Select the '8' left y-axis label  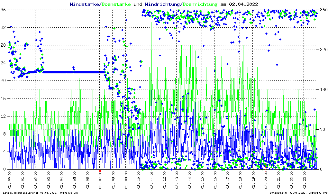point(5,134)
